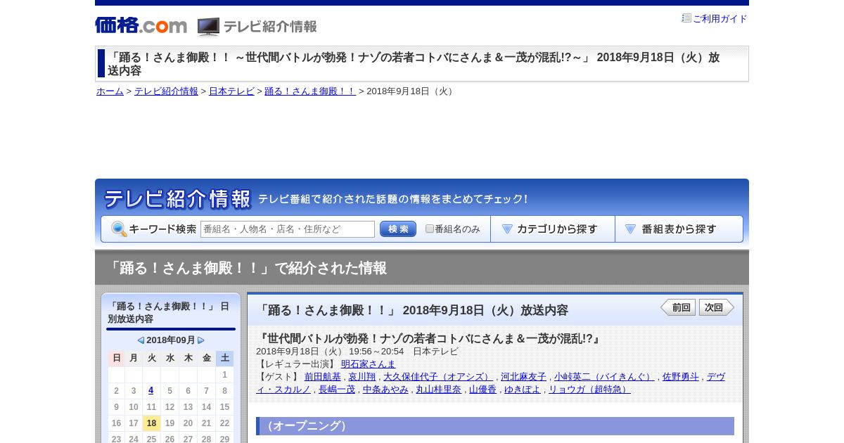Click the TV monitor icon beside テレビ紹介情報
The height and width of the screenshot is (443, 844).
[208, 27]
